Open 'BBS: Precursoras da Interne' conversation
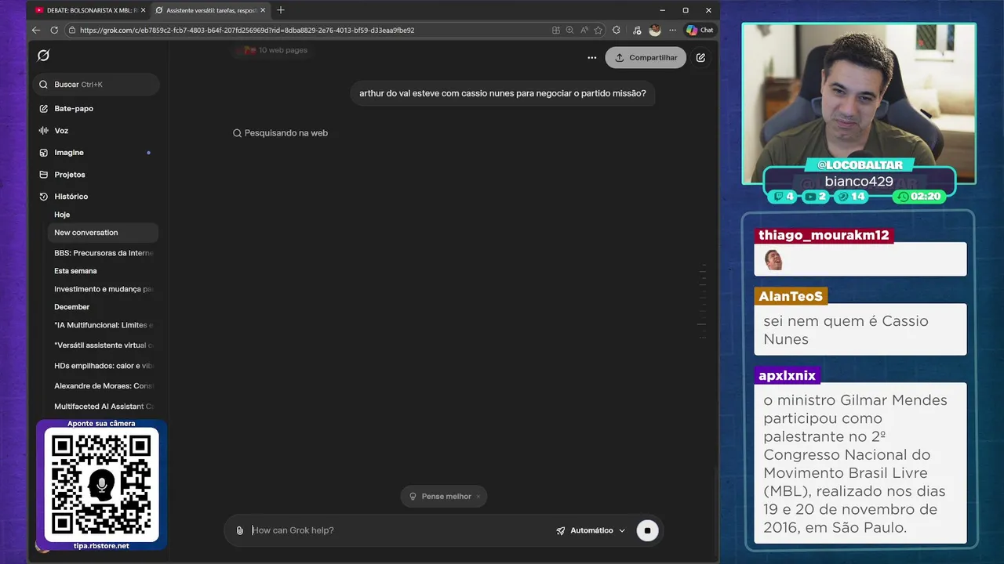 coord(103,253)
